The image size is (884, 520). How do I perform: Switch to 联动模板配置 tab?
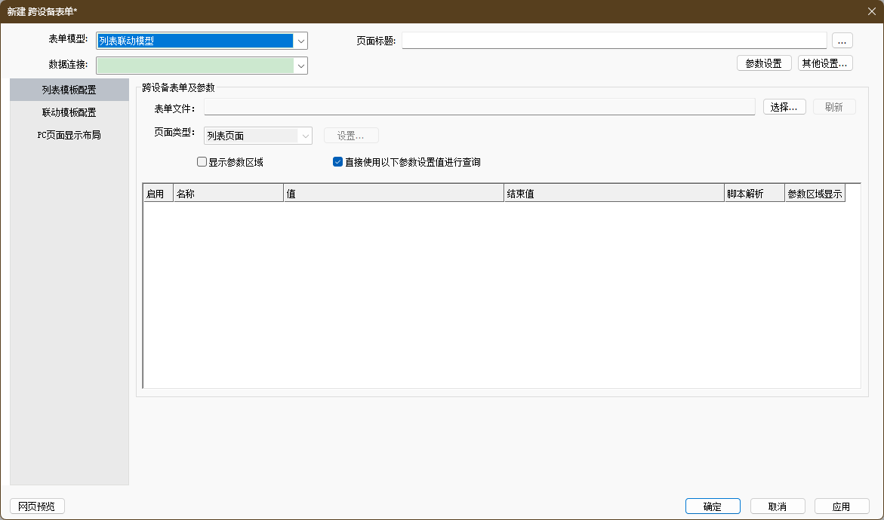point(69,112)
